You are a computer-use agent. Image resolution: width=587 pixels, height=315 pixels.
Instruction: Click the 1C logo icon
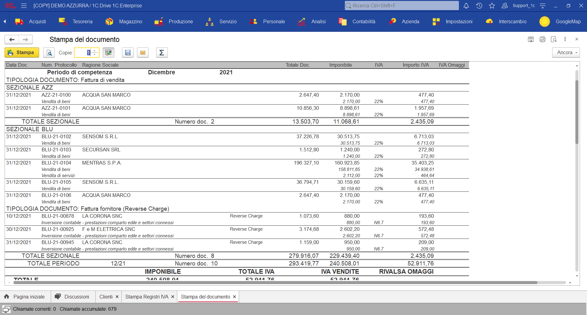10,6
